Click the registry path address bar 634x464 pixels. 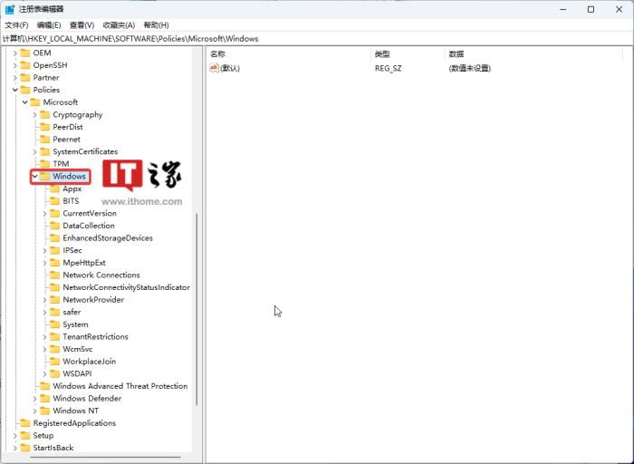[317, 39]
